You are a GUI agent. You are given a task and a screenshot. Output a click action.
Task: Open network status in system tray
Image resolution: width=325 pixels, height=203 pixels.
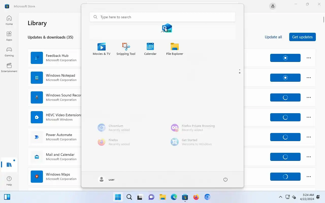coord(288,197)
